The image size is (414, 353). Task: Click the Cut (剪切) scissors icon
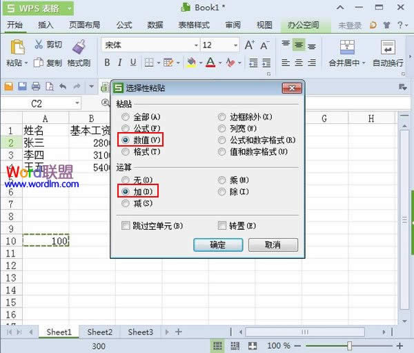39,44
